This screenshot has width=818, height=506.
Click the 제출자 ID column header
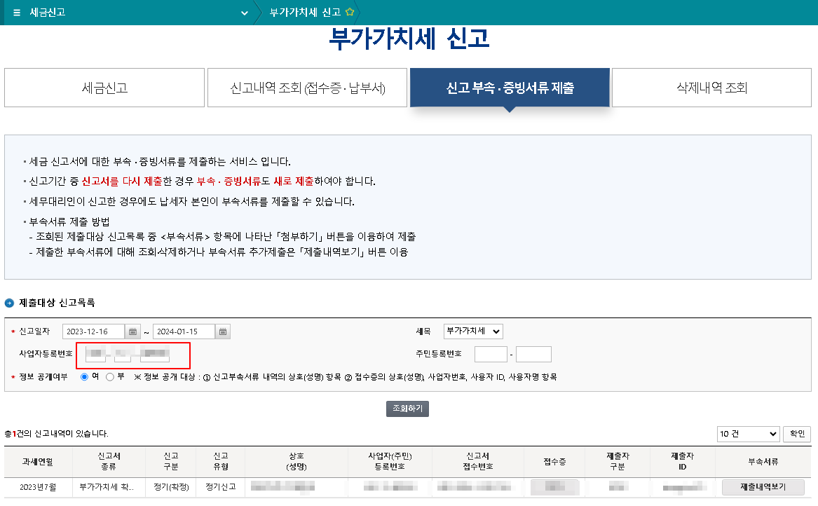tap(682, 462)
